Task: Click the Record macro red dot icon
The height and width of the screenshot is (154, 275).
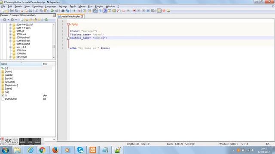Action: point(134,11)
